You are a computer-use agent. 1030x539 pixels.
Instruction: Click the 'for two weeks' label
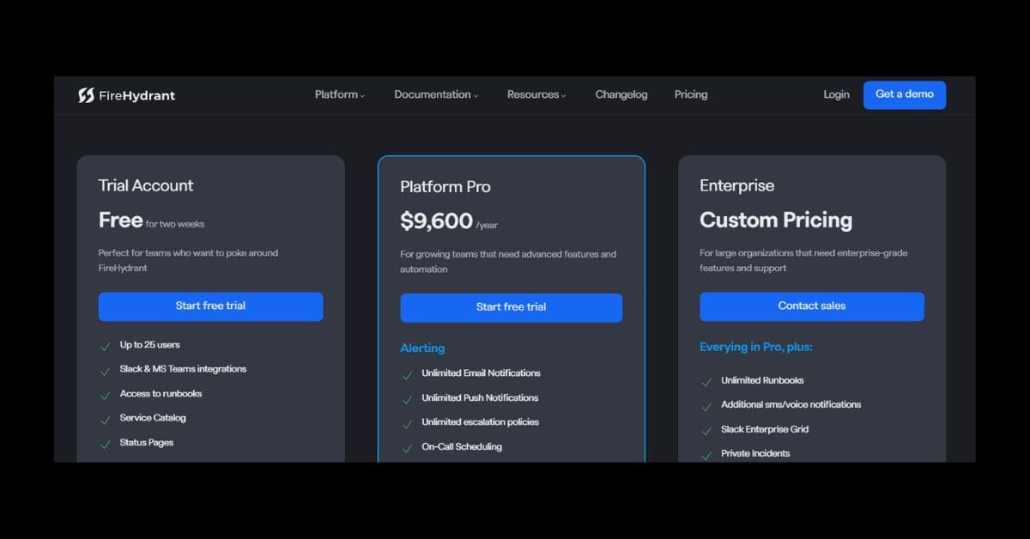click(x=175, y=225)
